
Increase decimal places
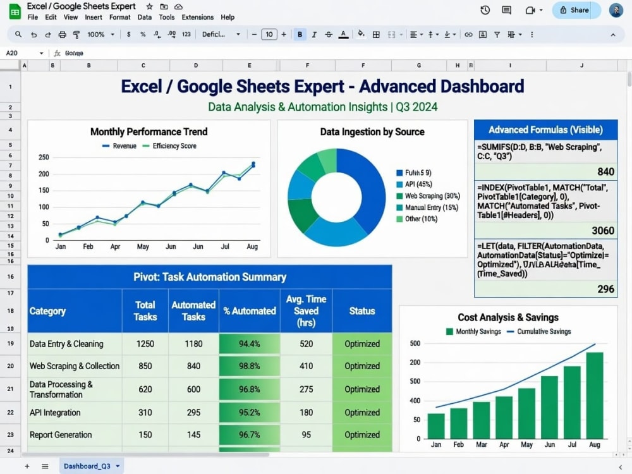[172, 35]
